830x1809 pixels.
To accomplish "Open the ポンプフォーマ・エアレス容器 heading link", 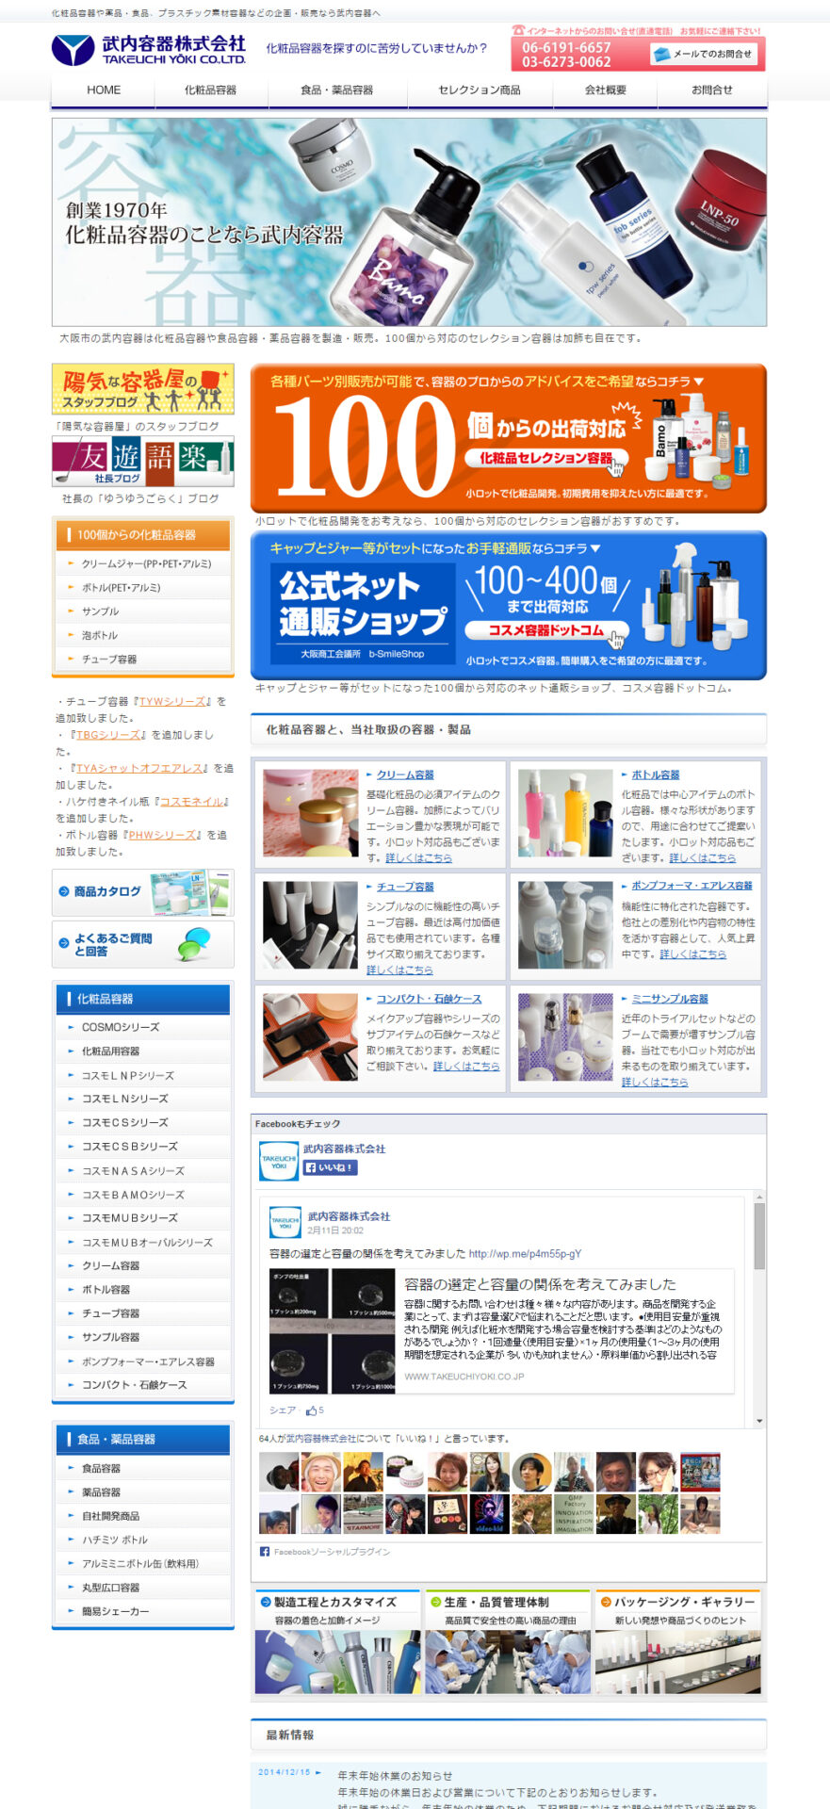I will (x=692, y=886).
